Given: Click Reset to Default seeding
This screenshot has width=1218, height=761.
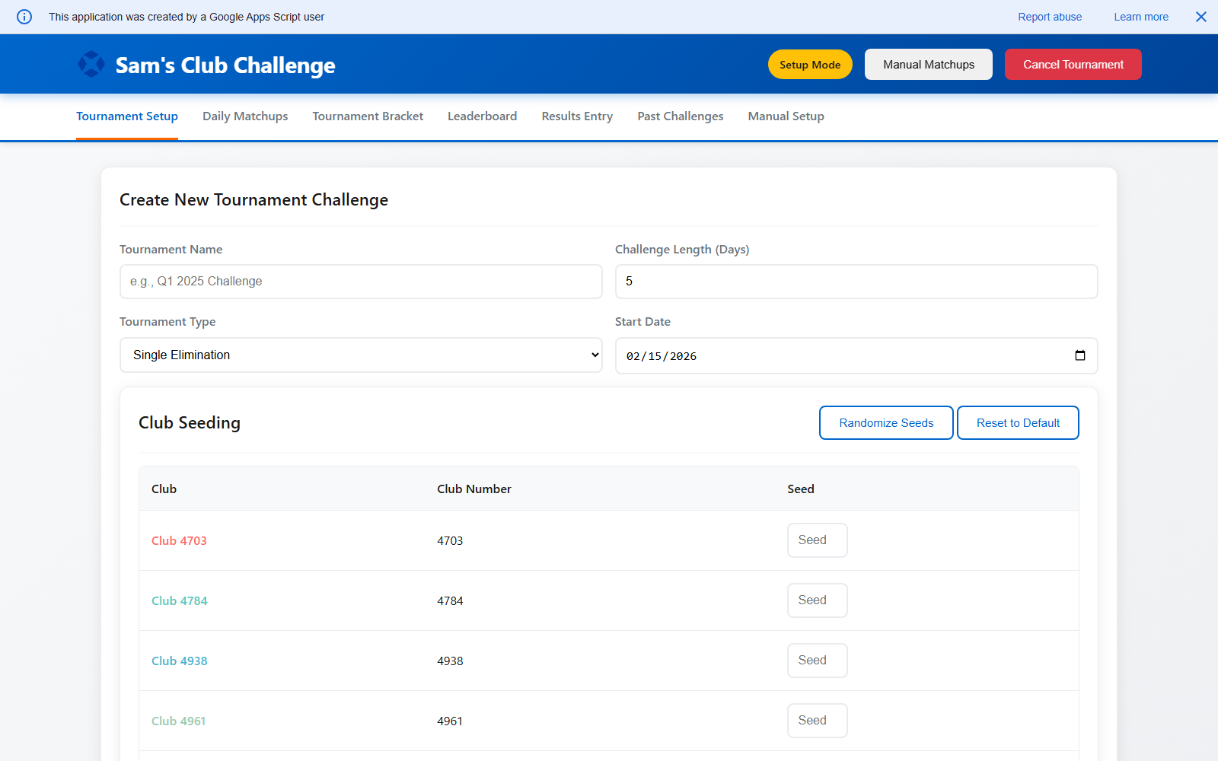Looking at the screenshot, I should 1018,422.
